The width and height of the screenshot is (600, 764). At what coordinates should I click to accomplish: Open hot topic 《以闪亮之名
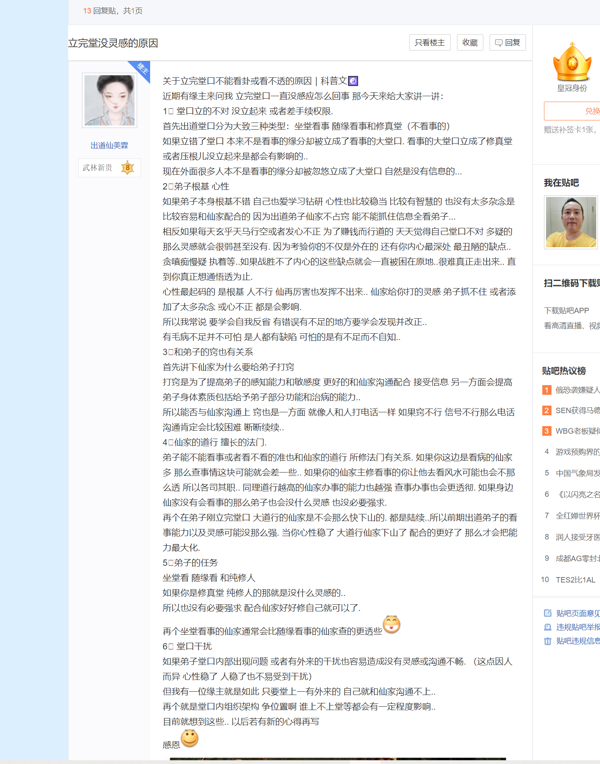tap(577, 494)
